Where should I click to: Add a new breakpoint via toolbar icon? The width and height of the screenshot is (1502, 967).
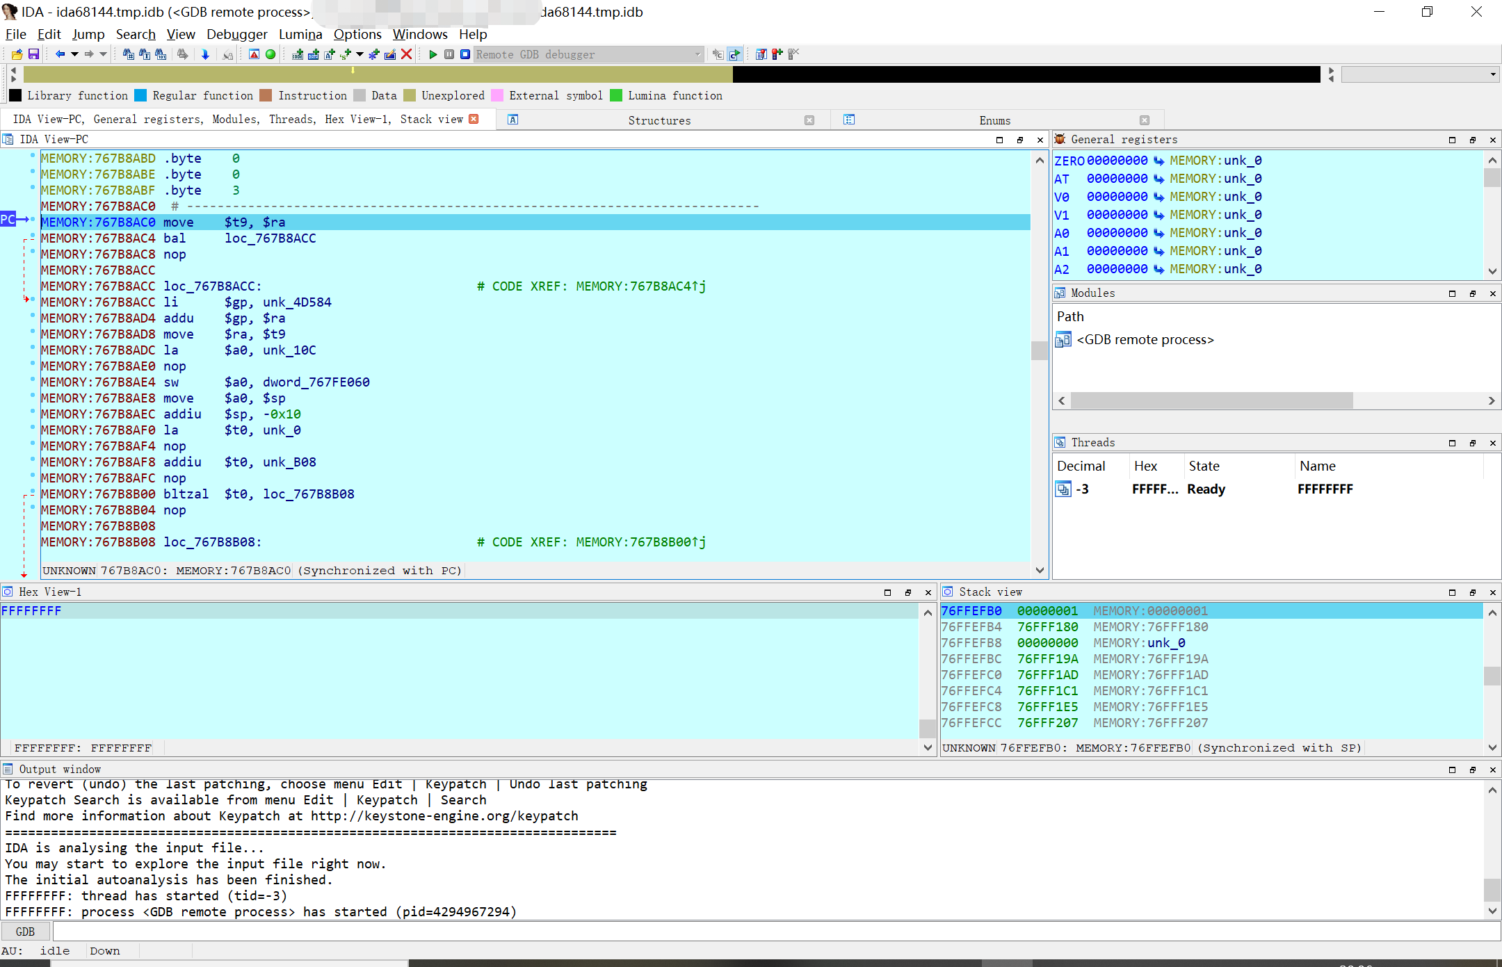[777, 54]
